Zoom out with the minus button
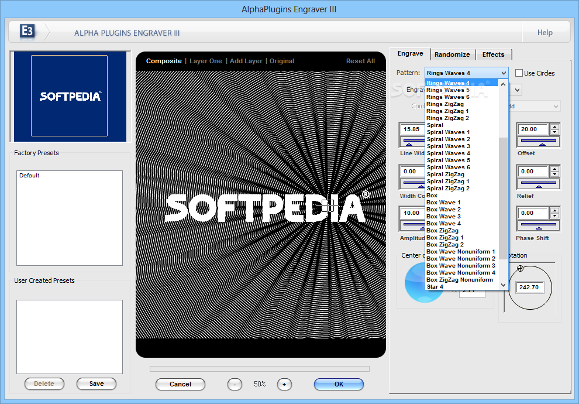 (x=235, y=384)
